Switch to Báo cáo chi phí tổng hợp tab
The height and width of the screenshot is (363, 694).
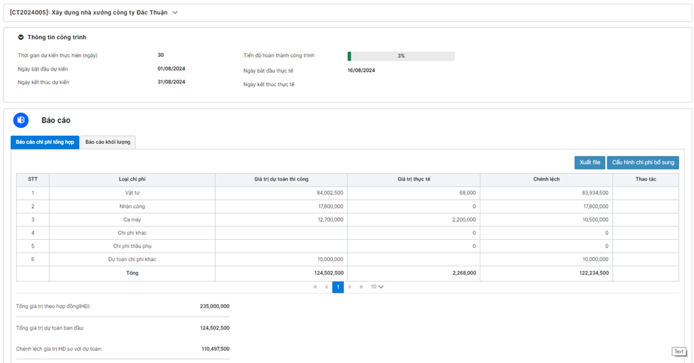(x=45, y=142)
